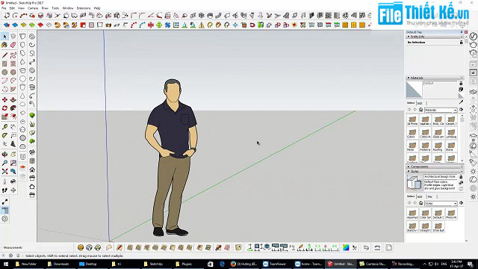
Task: Select the Circle tool
Action: [4, 72]
